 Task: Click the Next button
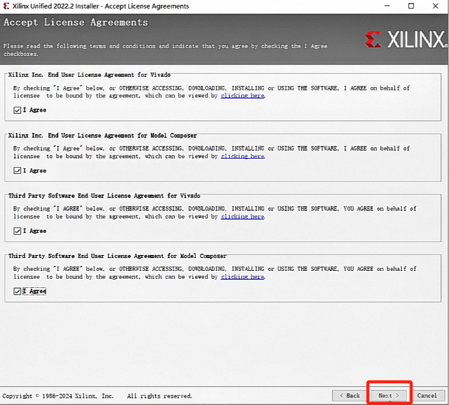[389, 396]
